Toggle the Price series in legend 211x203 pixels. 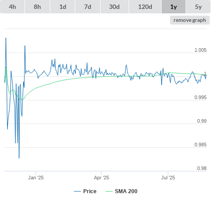[85, 191]
